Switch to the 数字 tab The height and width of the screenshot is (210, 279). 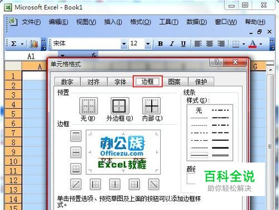(x=67, y=82)
